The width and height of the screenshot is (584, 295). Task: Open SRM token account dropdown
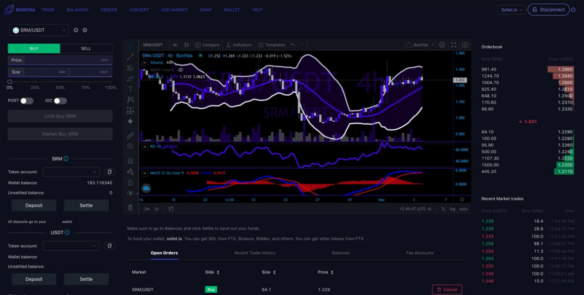(x=71, y=171)
